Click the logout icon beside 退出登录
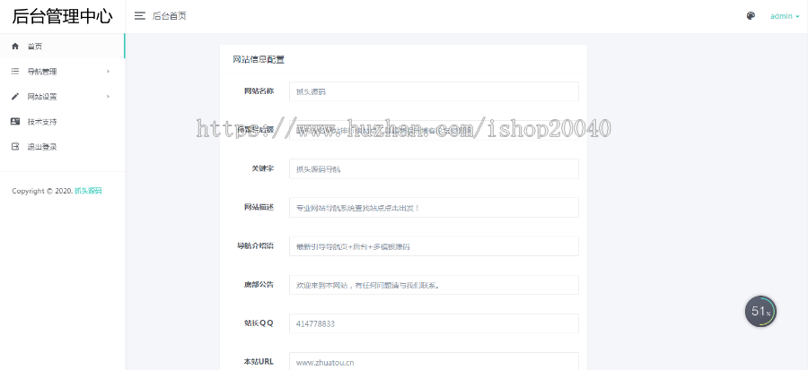The width and height of the screenshot is (808, 370). point(15,146)
